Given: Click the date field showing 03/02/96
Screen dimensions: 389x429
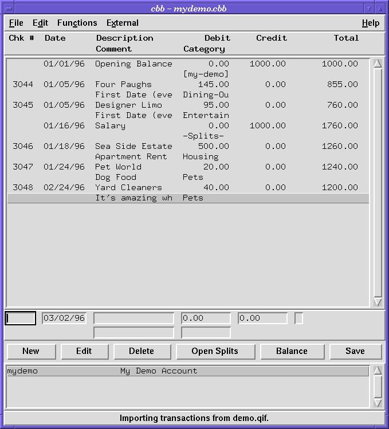Looking at the screenshot, I should pos(64,318).
